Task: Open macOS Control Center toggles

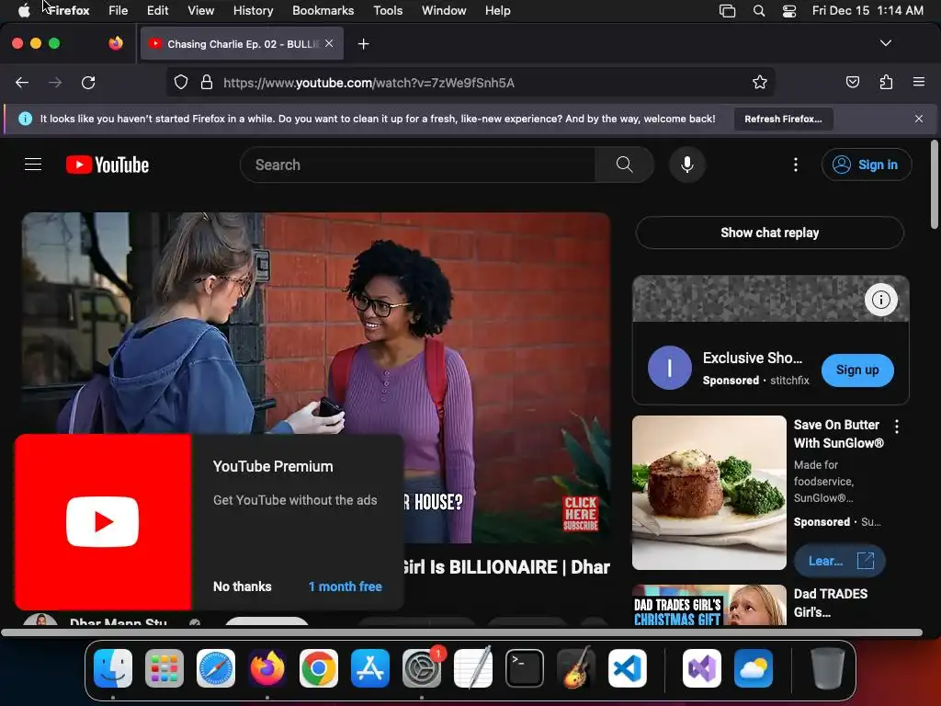Action: (789, 11)
